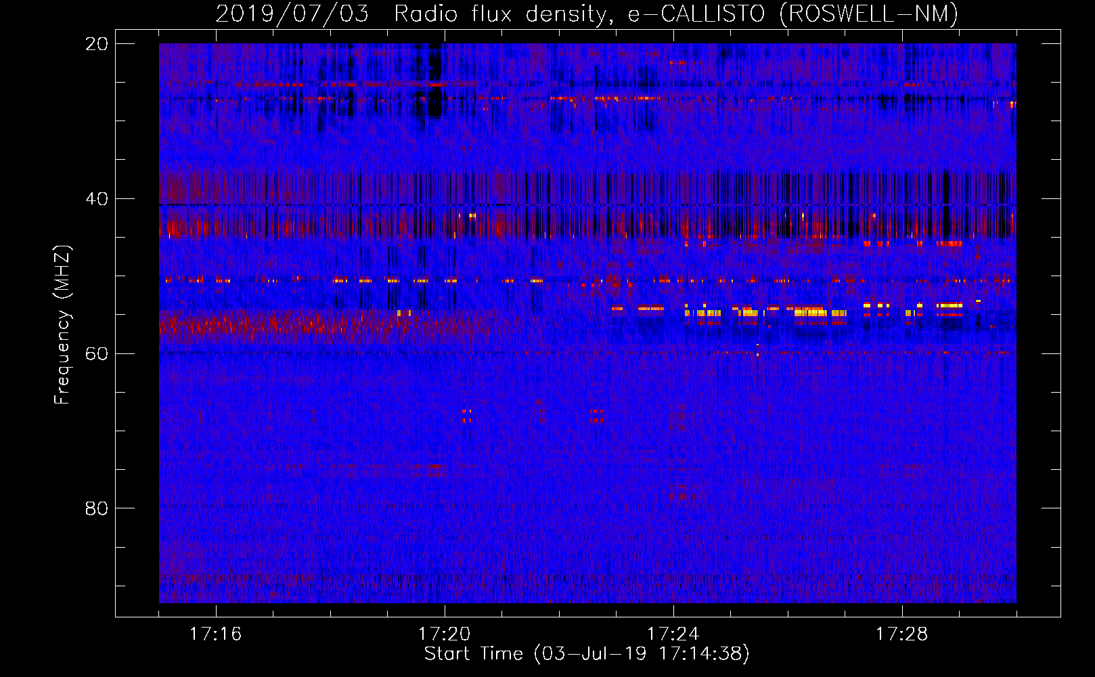Click the '17:20' time tick label
This screenshot has height=677, width=1095.
pyautogui.click(x=444, y=634)
